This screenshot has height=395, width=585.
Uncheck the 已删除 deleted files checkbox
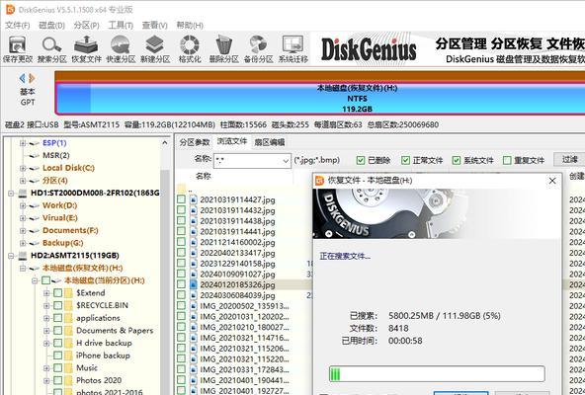(361, 160)
